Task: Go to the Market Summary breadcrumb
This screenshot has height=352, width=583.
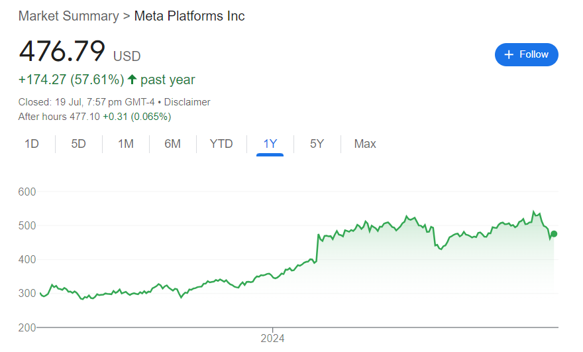Action: coord(68,16)
